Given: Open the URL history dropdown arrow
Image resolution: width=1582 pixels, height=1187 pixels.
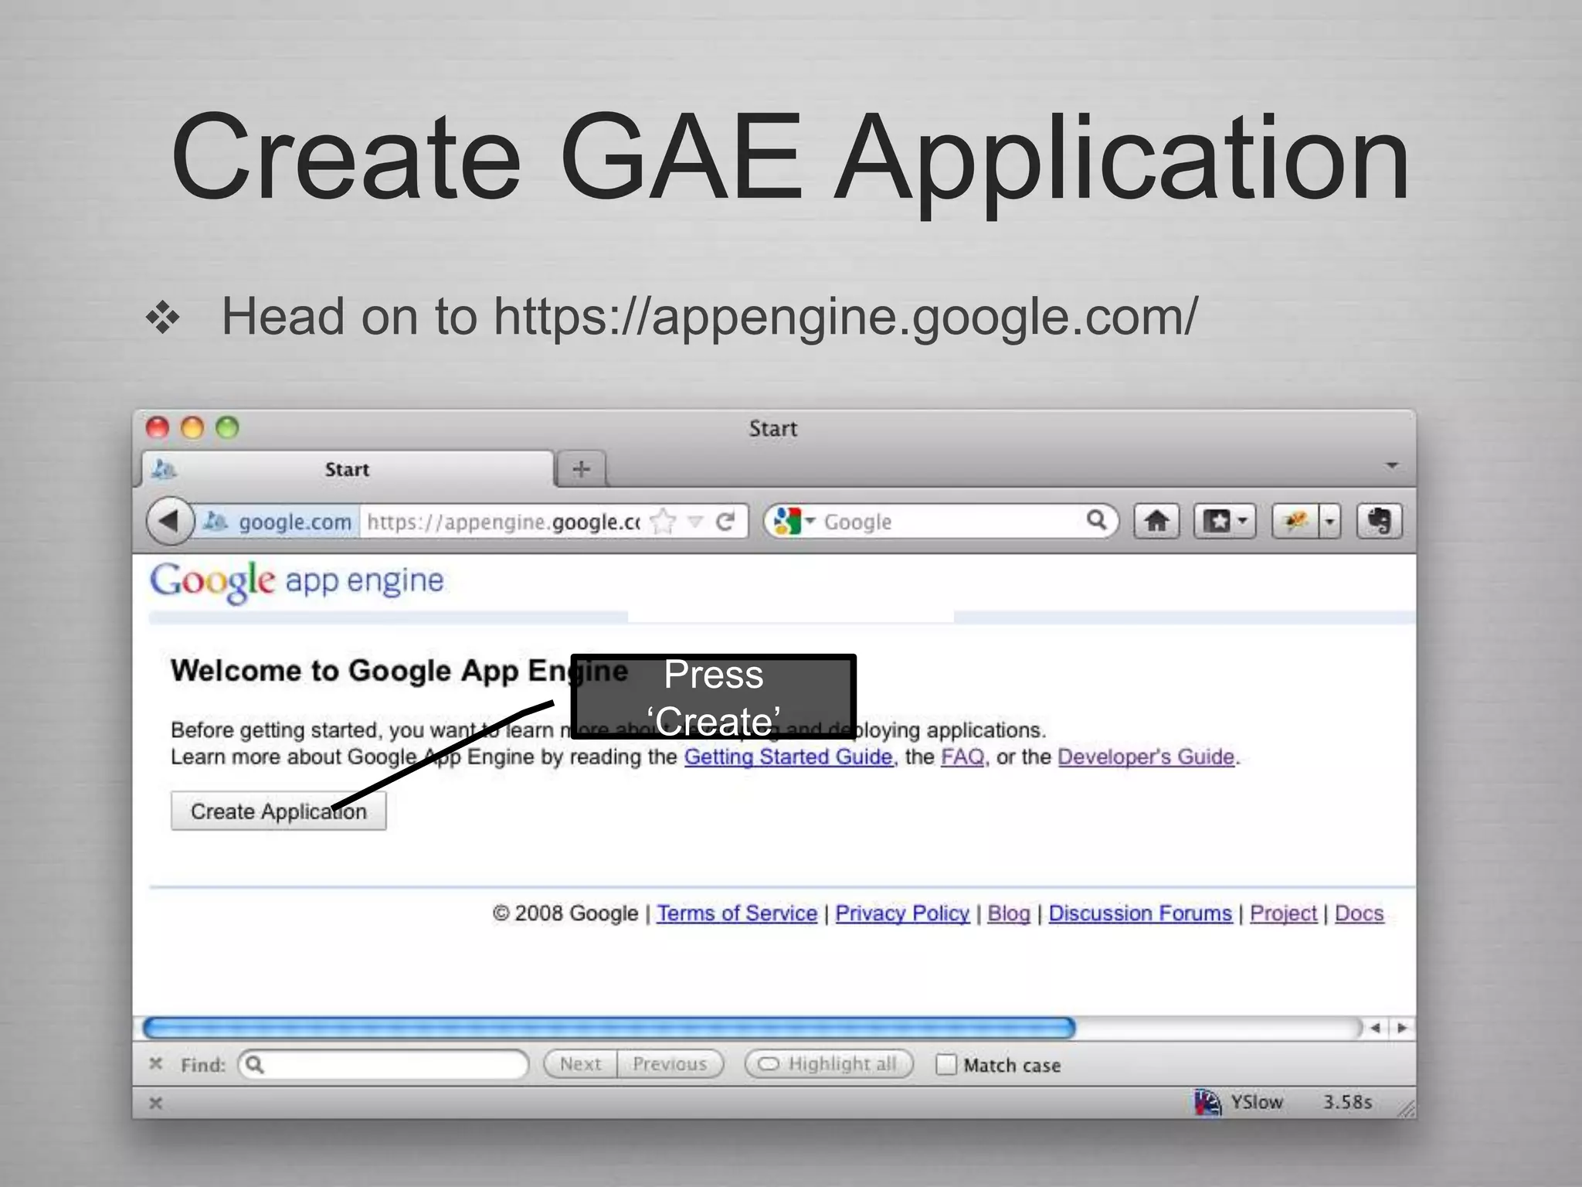Looking at the screenshot, I should 695,522.
